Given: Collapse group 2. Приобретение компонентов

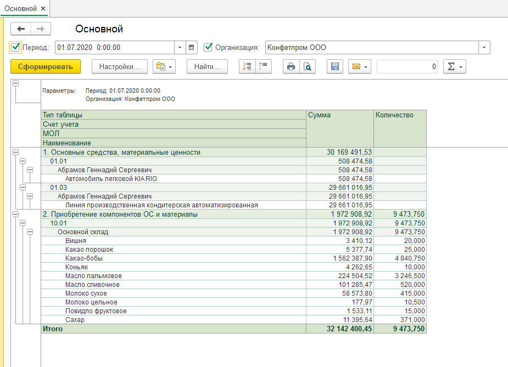Looking at the screenshot, I should pos(15,214).
